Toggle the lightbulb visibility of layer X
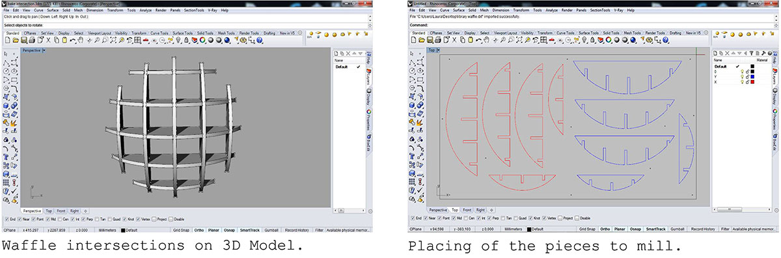The height and width of the screenshot is (258, 781). tap(742, 82)
